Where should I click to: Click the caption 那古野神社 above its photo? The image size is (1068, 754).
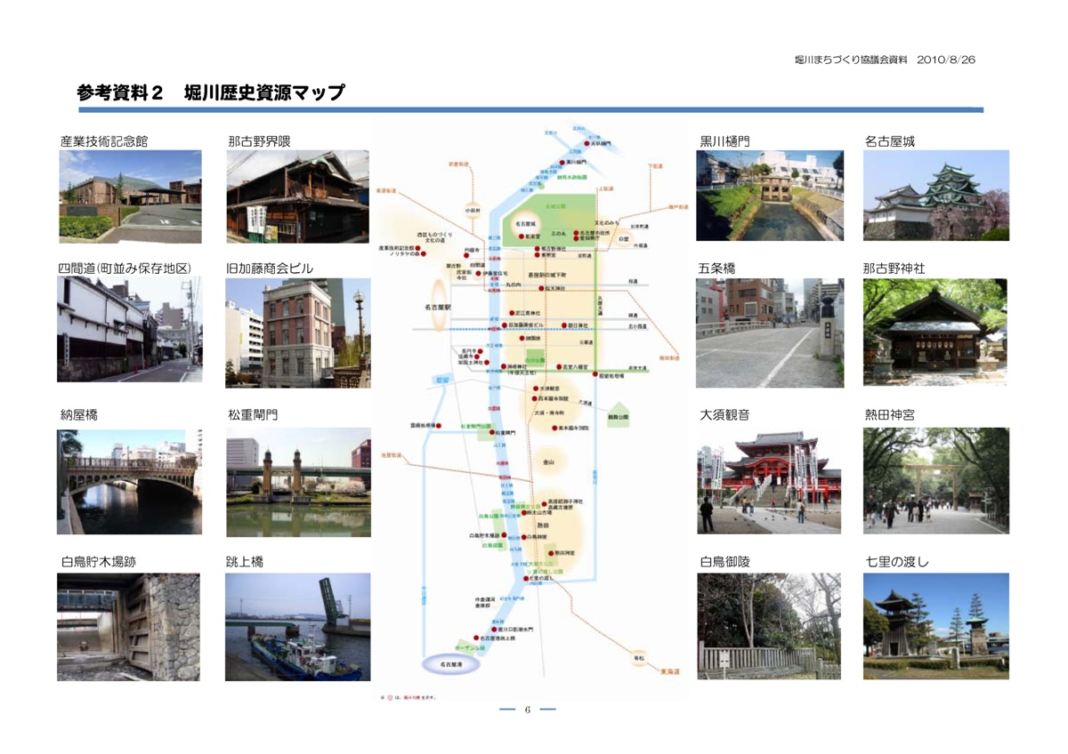click(x=894, y=268)
